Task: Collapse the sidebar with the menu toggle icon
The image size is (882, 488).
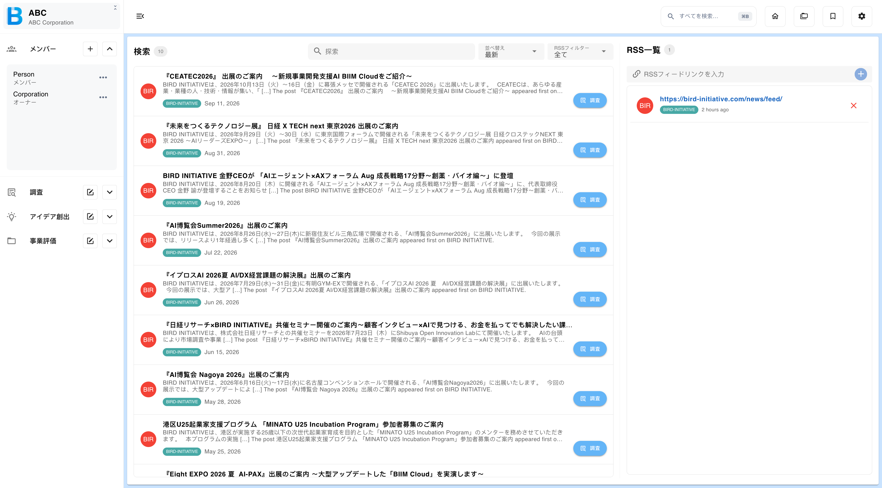Action: coord(140,16)
